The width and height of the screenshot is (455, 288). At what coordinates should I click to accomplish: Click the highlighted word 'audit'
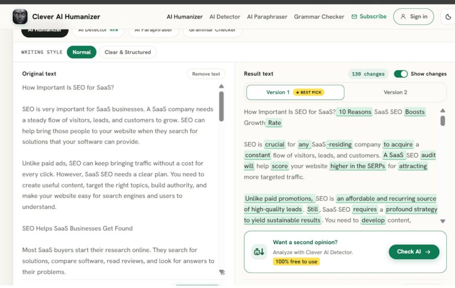(x=428, y=155)
